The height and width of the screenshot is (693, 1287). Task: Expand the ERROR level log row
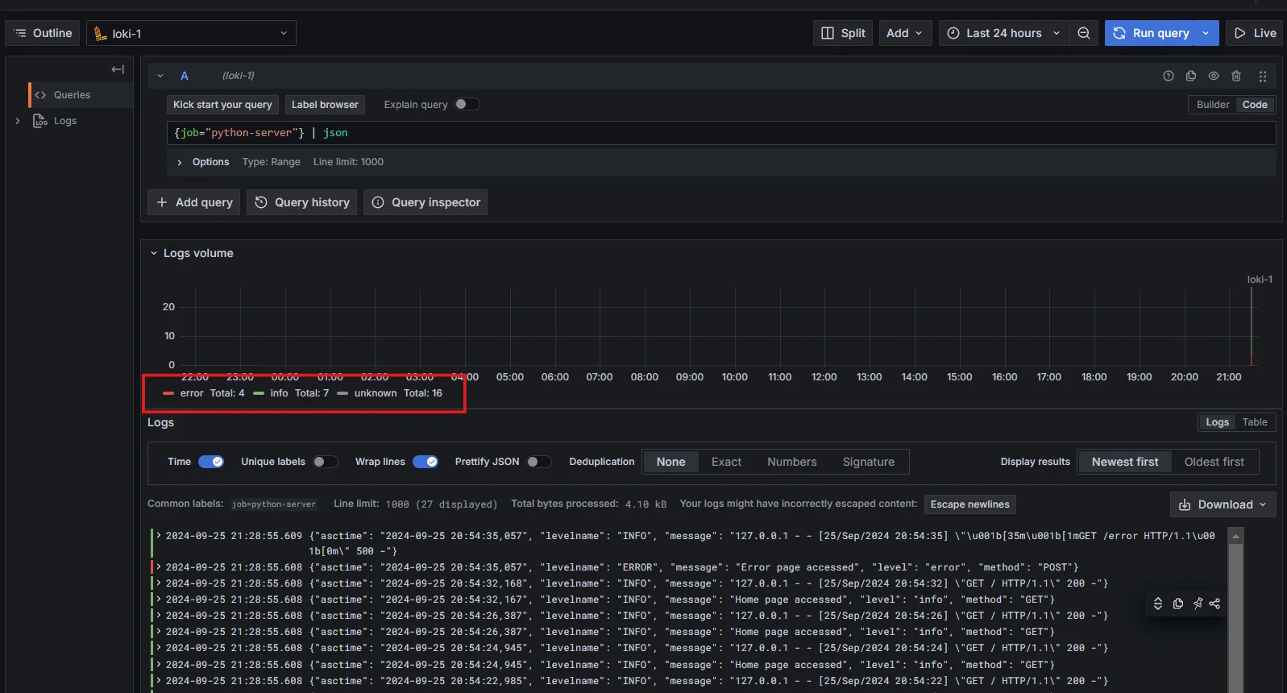point(159,567)
